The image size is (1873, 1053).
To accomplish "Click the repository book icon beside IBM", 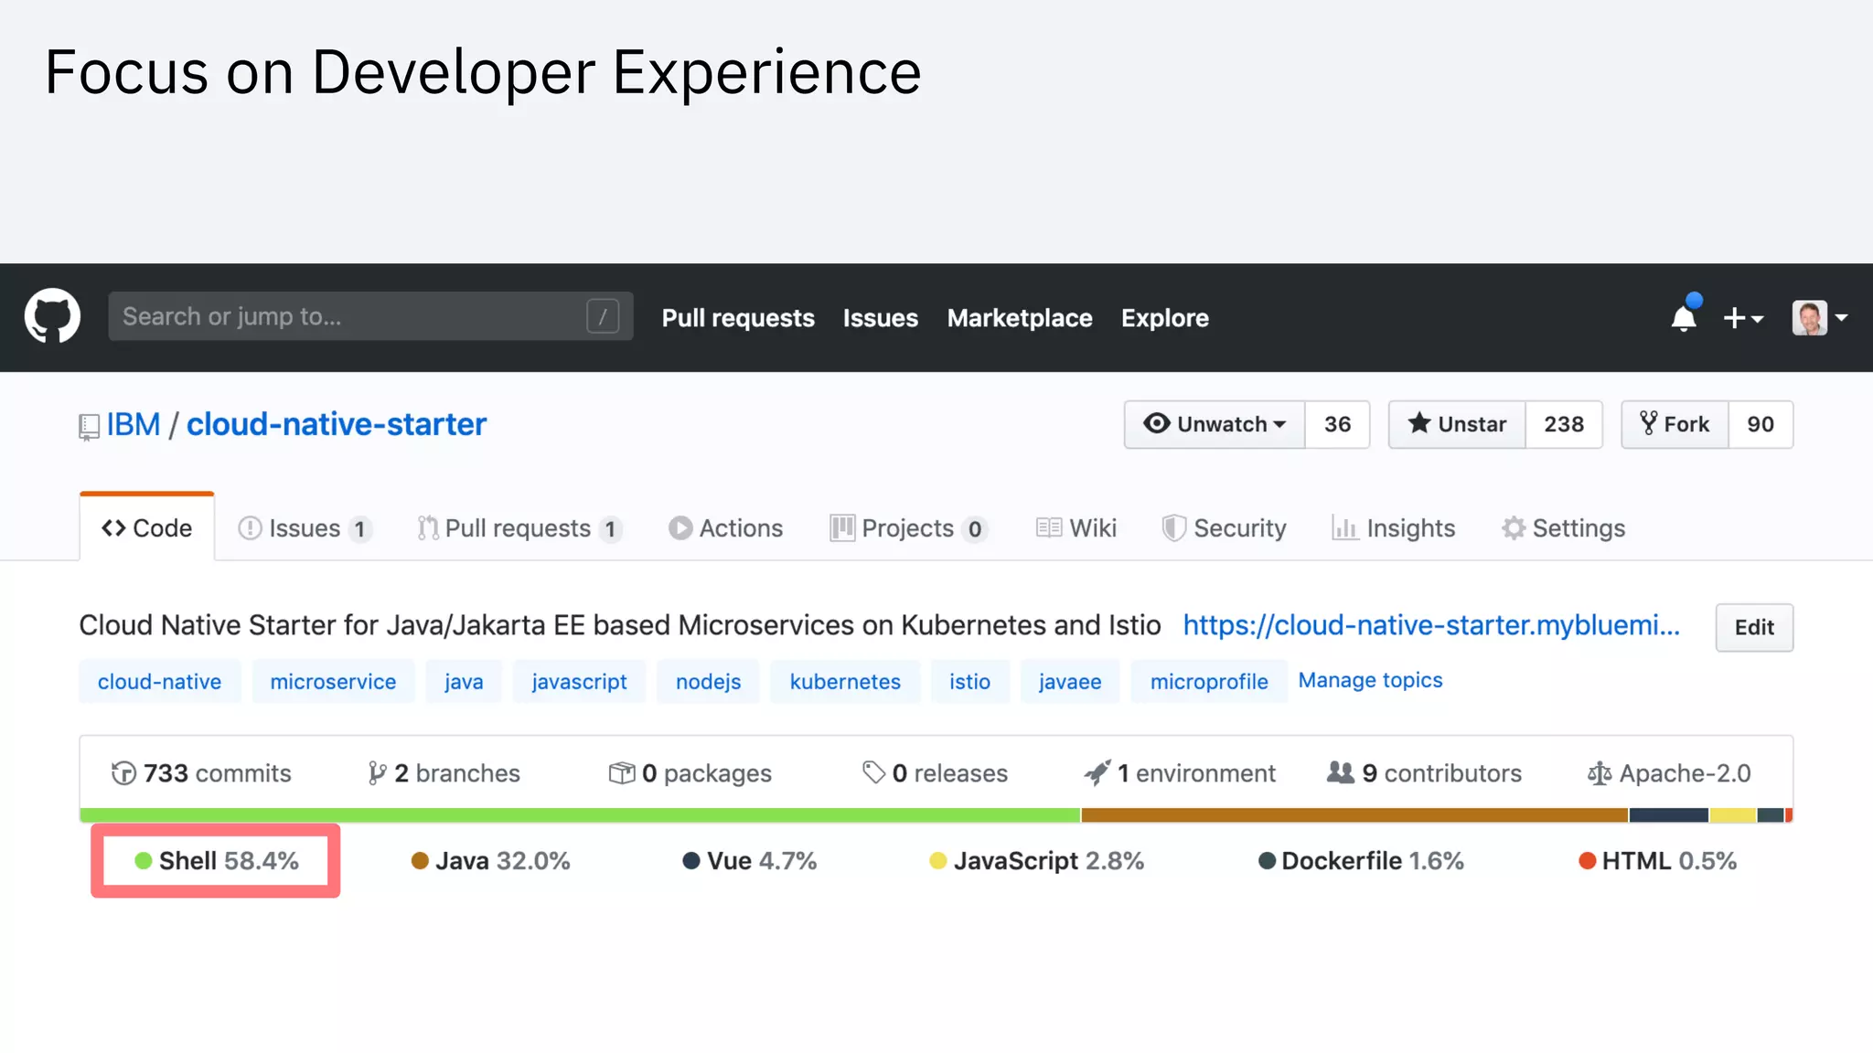I will [x=89, y=427].
